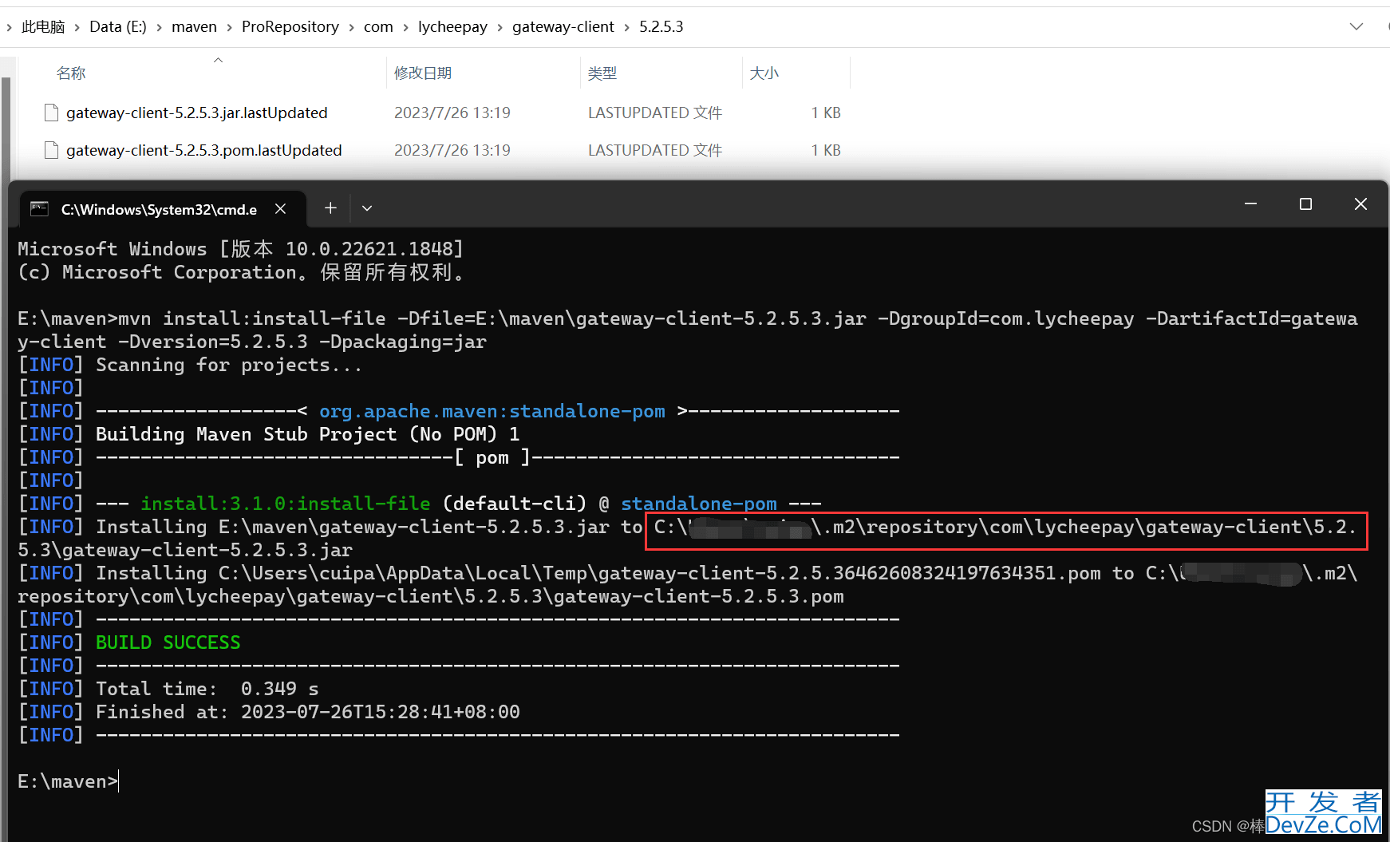Select gateway-client-5.2.5.3.jar.lastUpdated file
This screenshot has height=842, width=1390.
(x=196, y=113)
